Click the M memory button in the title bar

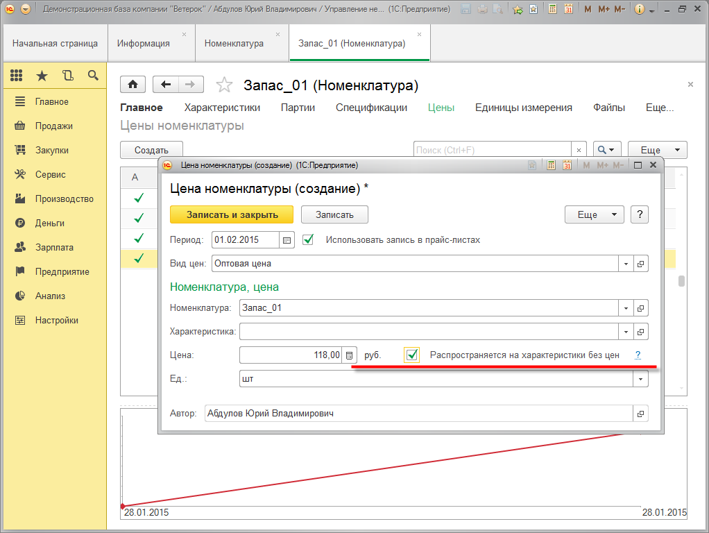click(588, 9)
